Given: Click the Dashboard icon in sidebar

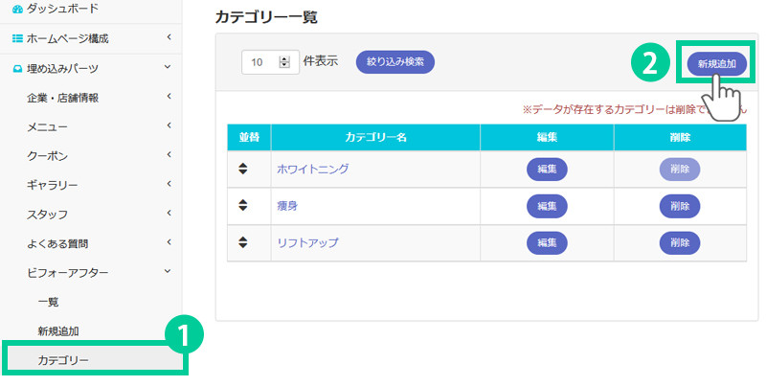Looking at the screenshot, I should pos(18,9).
